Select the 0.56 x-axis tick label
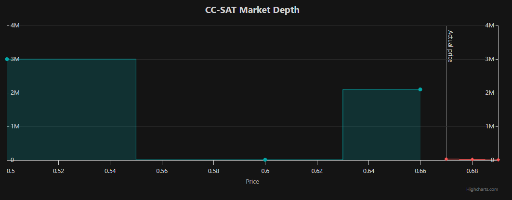512x200 pixels. point(162,171)
